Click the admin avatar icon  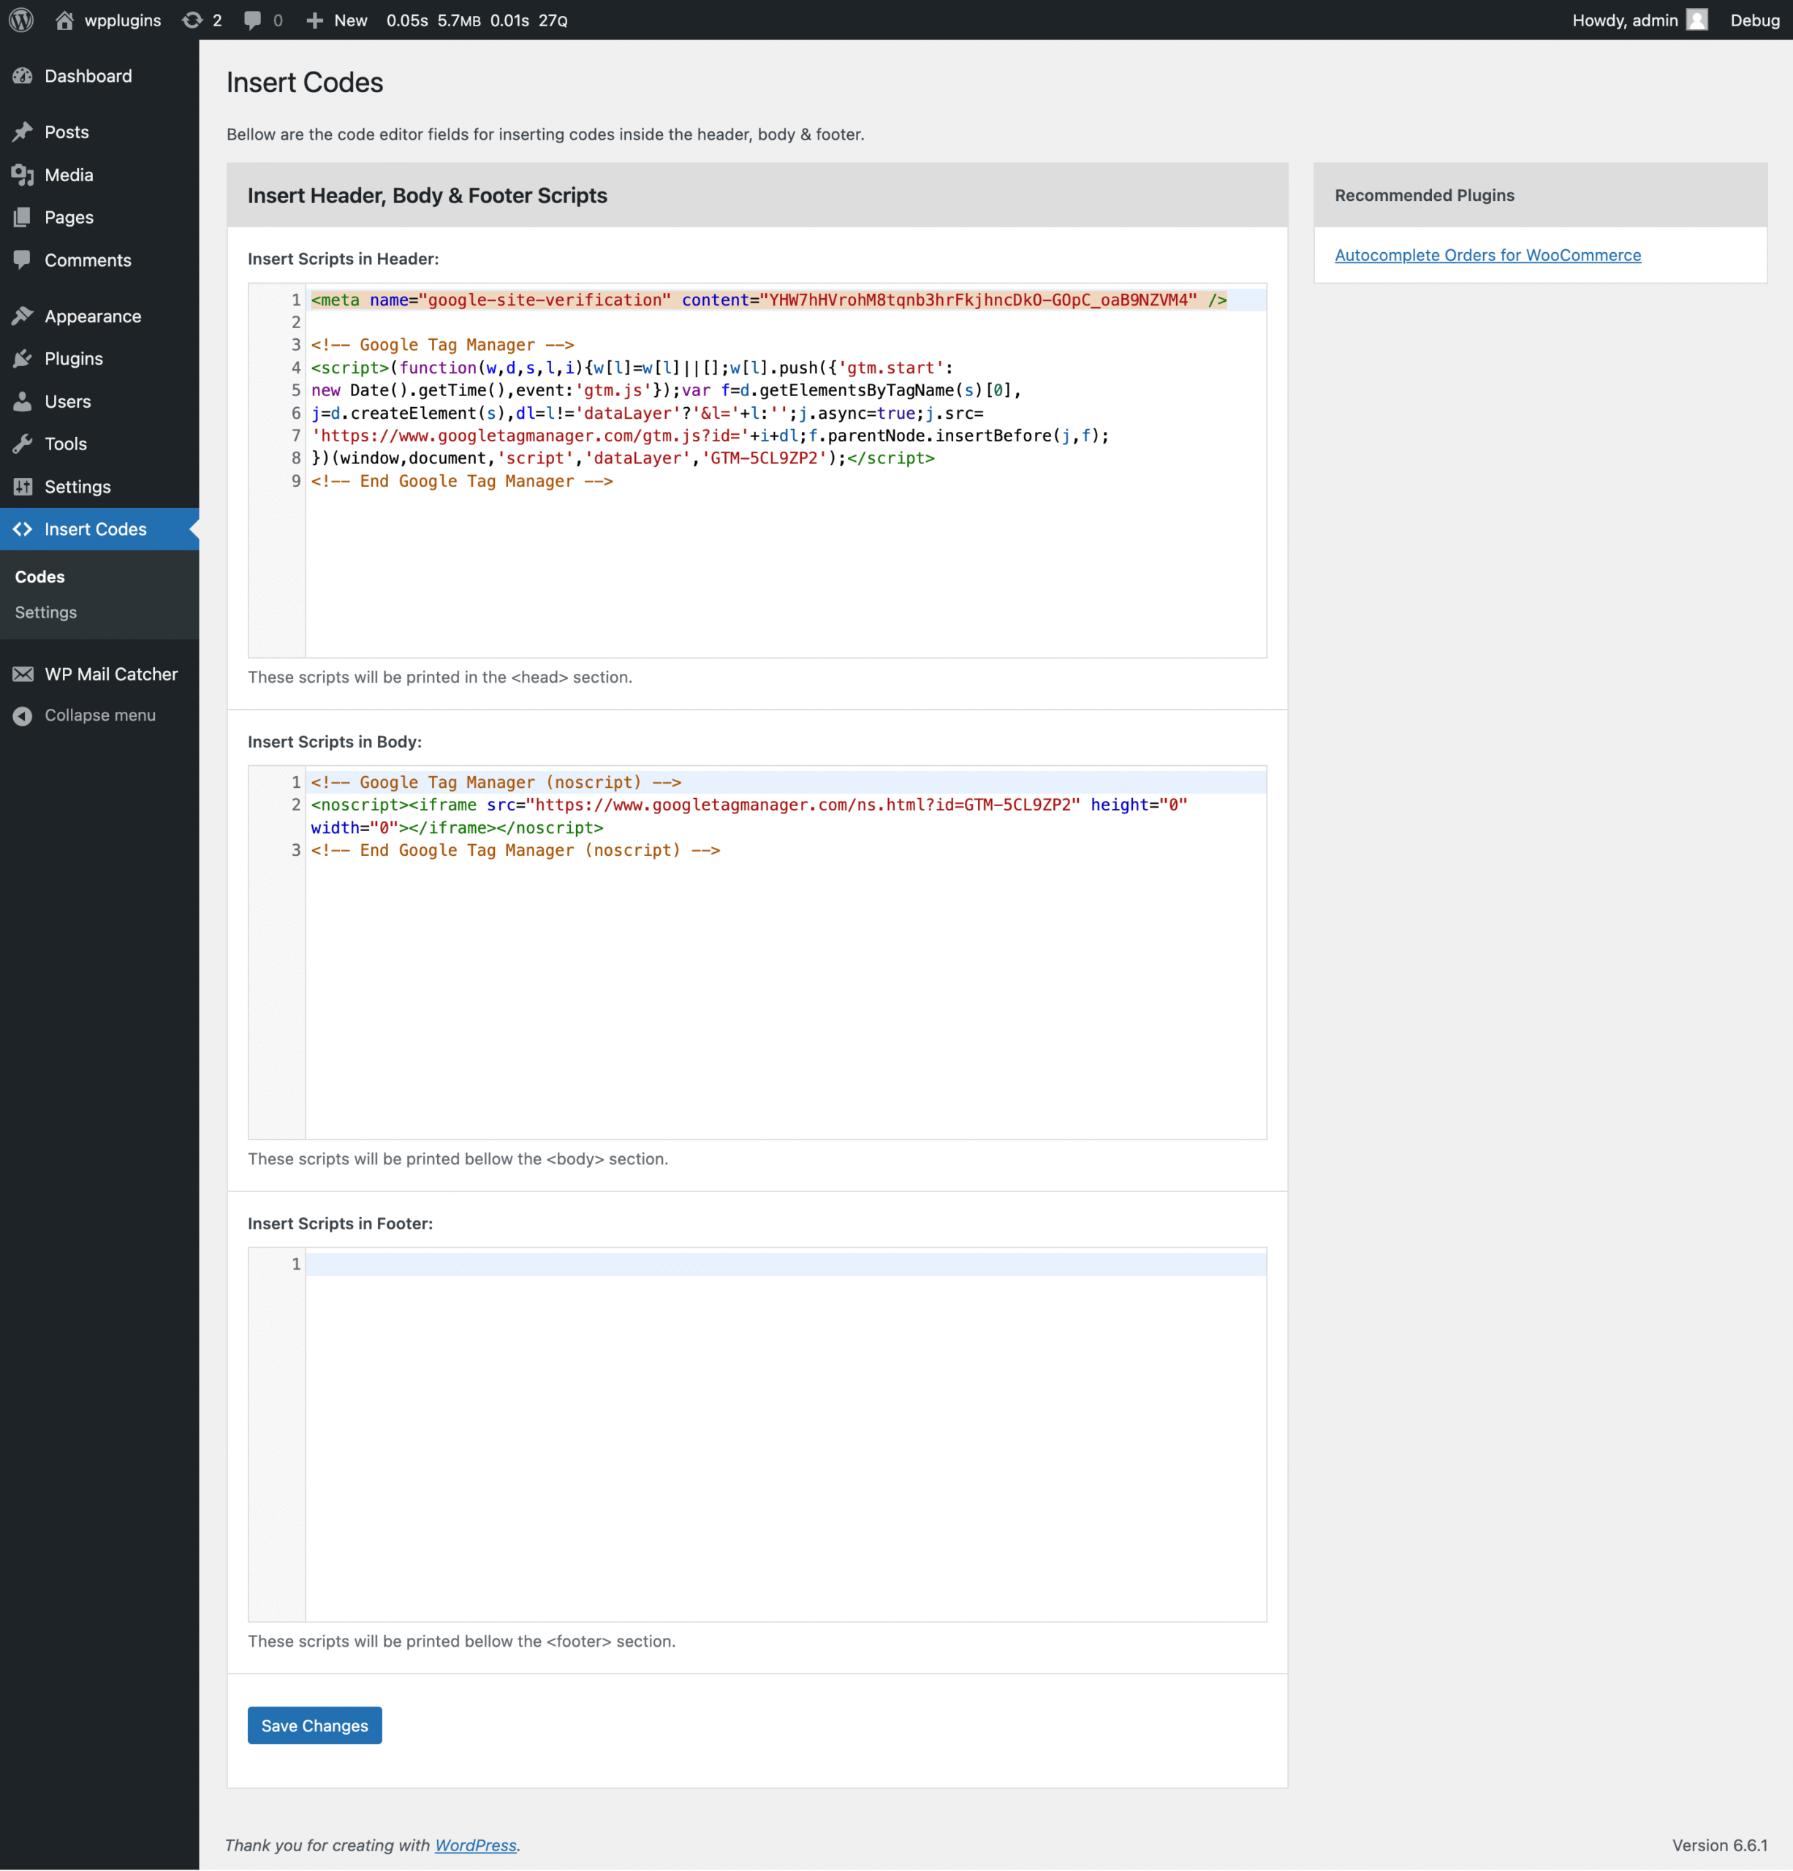coord(1697,20)
